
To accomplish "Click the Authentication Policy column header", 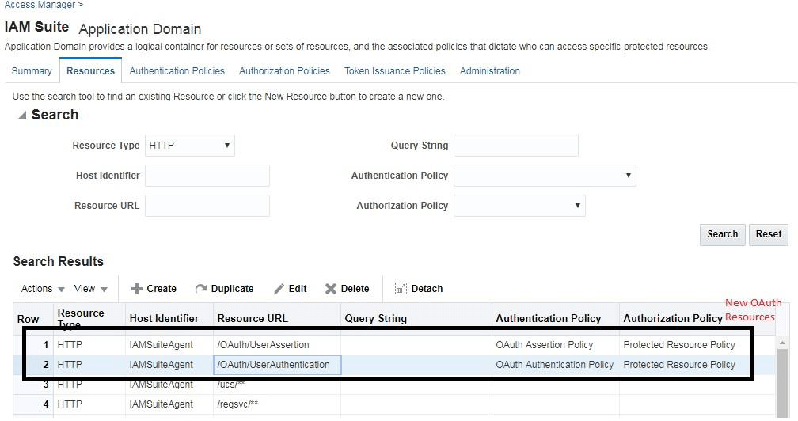I will tap(556, 319).
